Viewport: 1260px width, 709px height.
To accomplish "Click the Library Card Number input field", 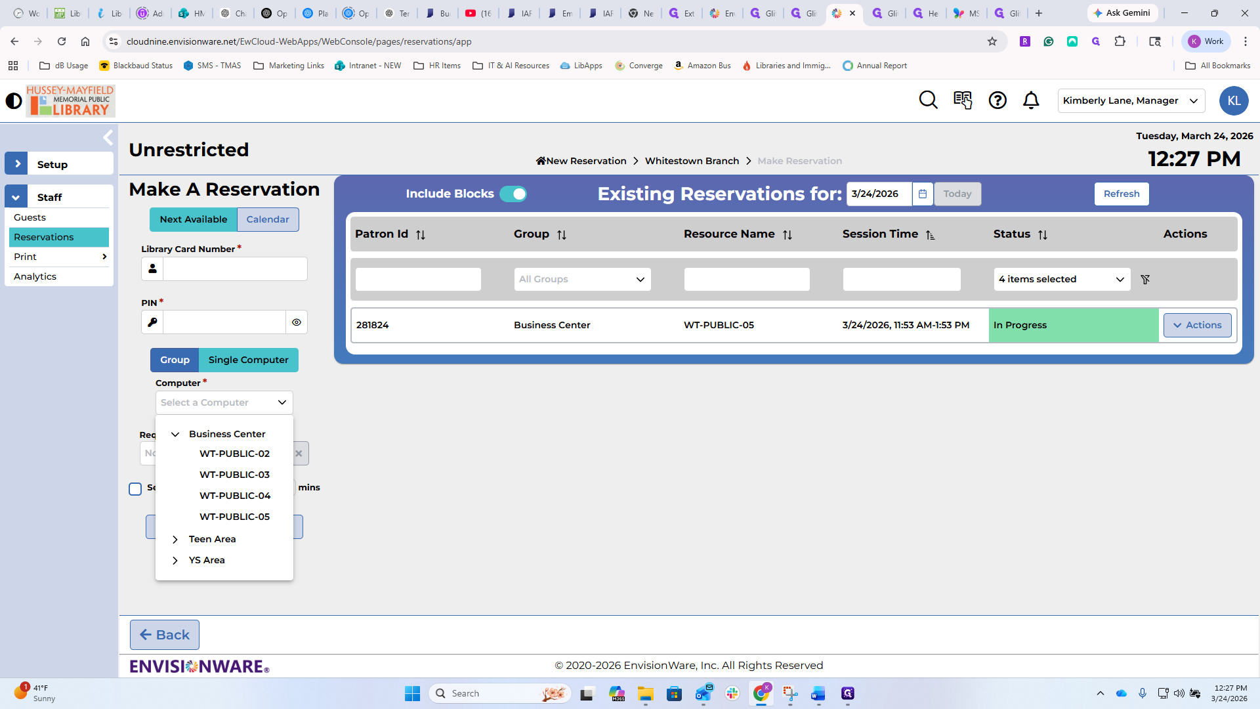I will [x=235, y=269].
